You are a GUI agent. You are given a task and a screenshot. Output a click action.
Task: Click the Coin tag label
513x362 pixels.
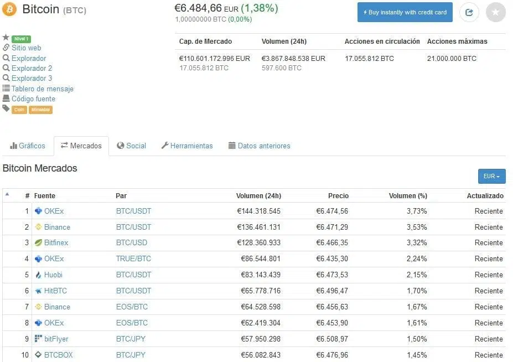(x=19, y=110)
